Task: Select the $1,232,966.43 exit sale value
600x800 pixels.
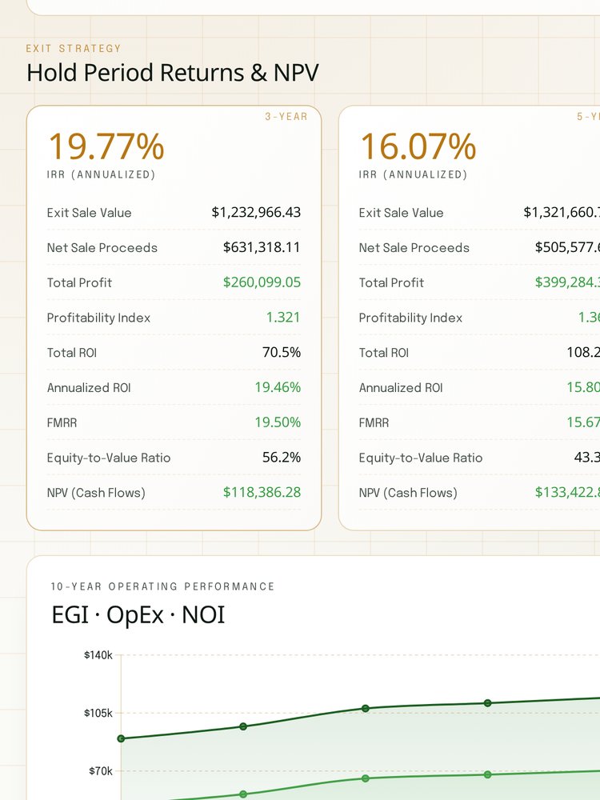Action: tap(256, 212)
